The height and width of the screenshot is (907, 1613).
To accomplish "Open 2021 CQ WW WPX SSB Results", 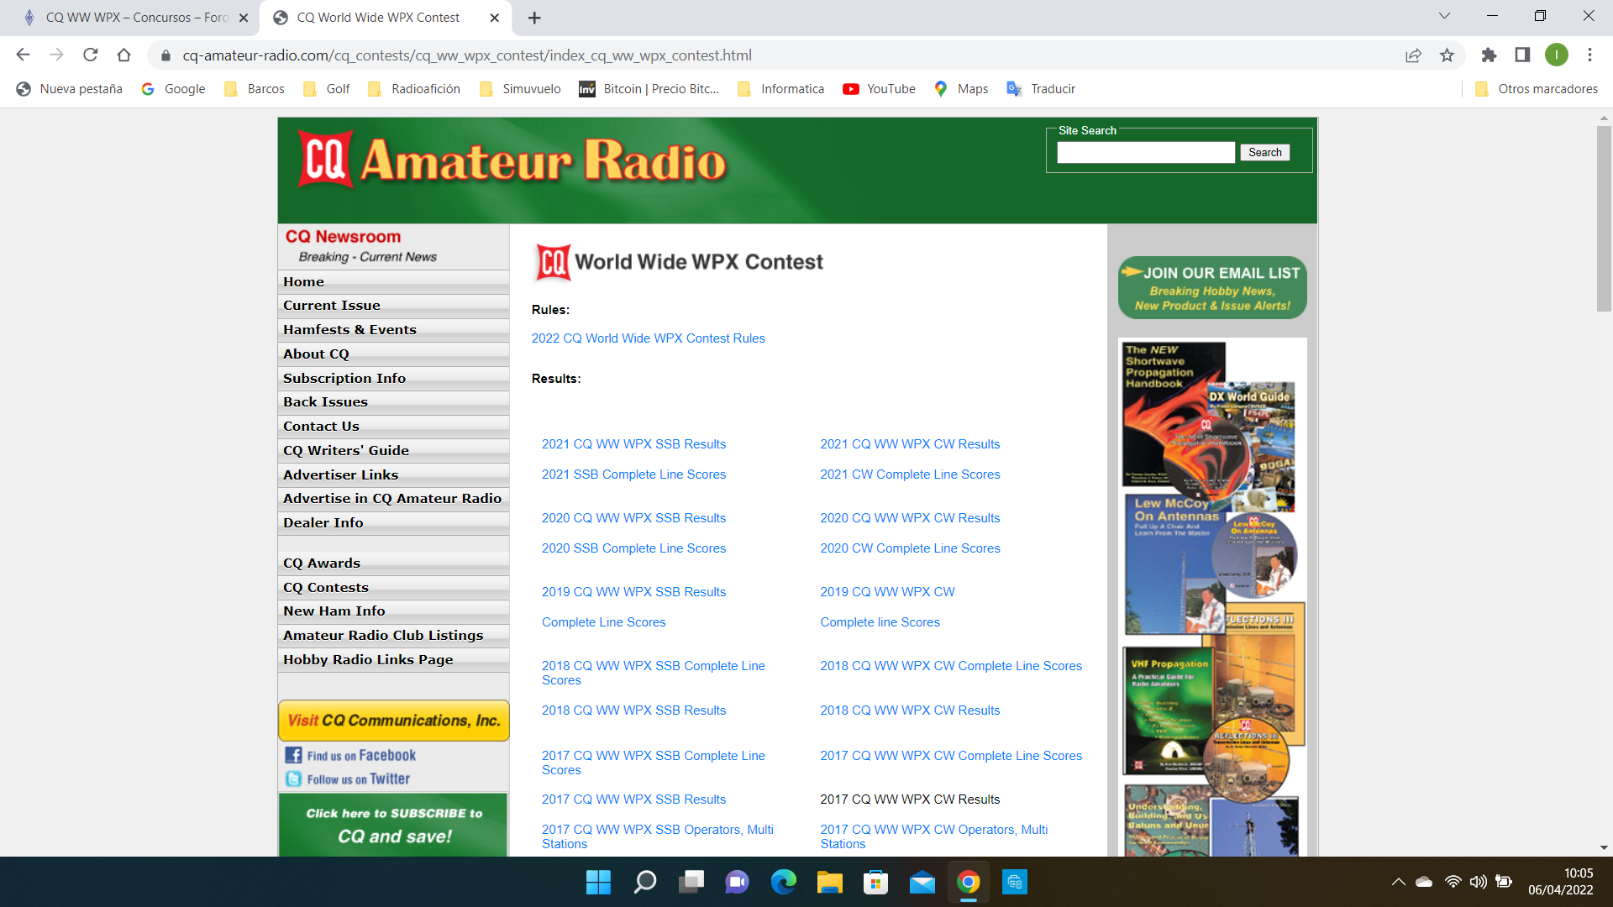I will click(633, 444).
